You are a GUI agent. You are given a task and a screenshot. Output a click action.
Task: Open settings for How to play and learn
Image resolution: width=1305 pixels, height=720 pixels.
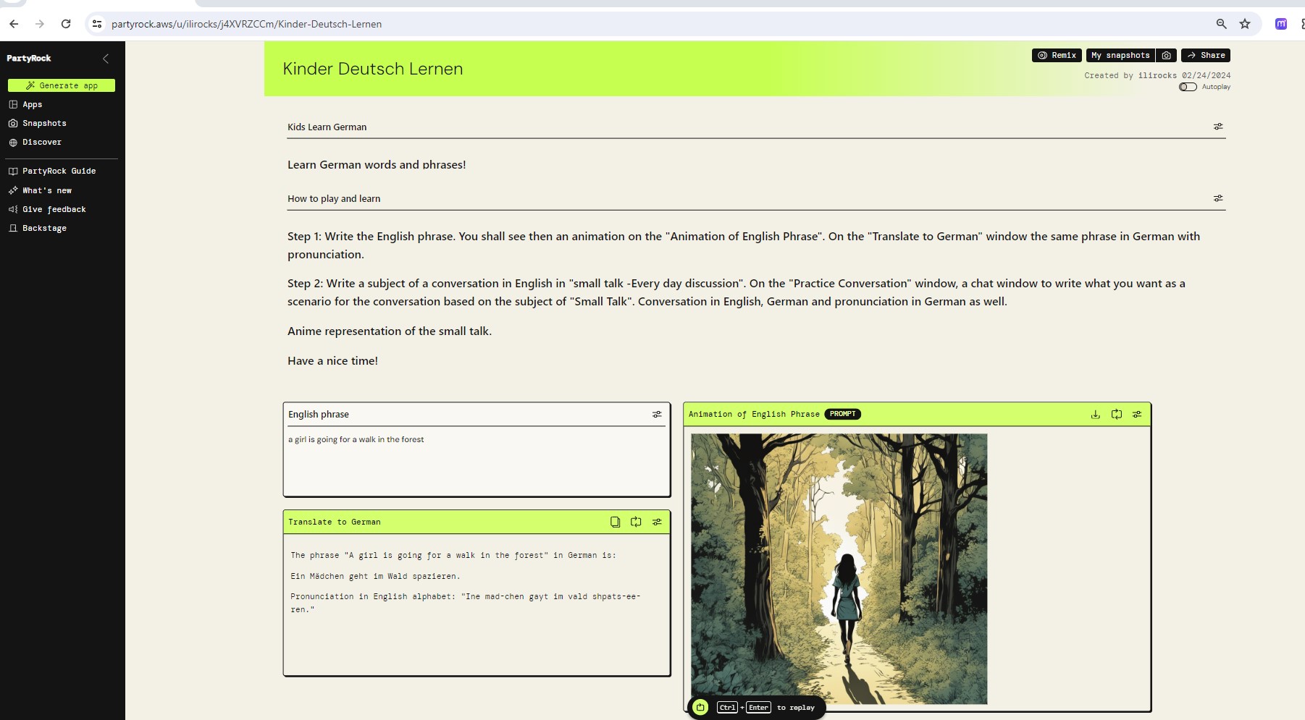(x=1218, y=198)
